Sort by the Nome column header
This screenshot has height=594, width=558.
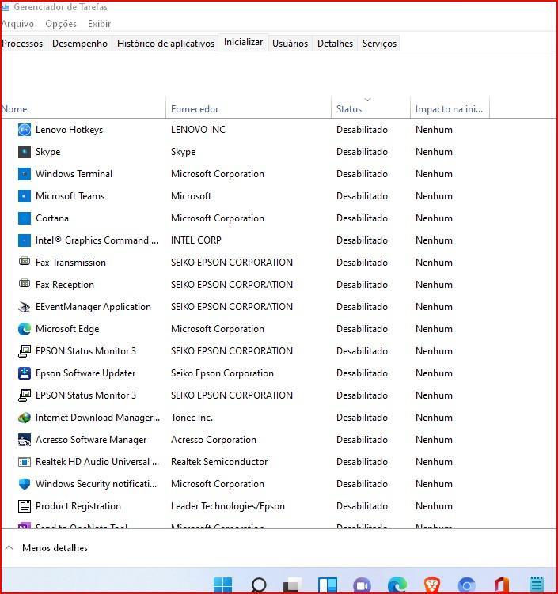[x=83, y=108]
